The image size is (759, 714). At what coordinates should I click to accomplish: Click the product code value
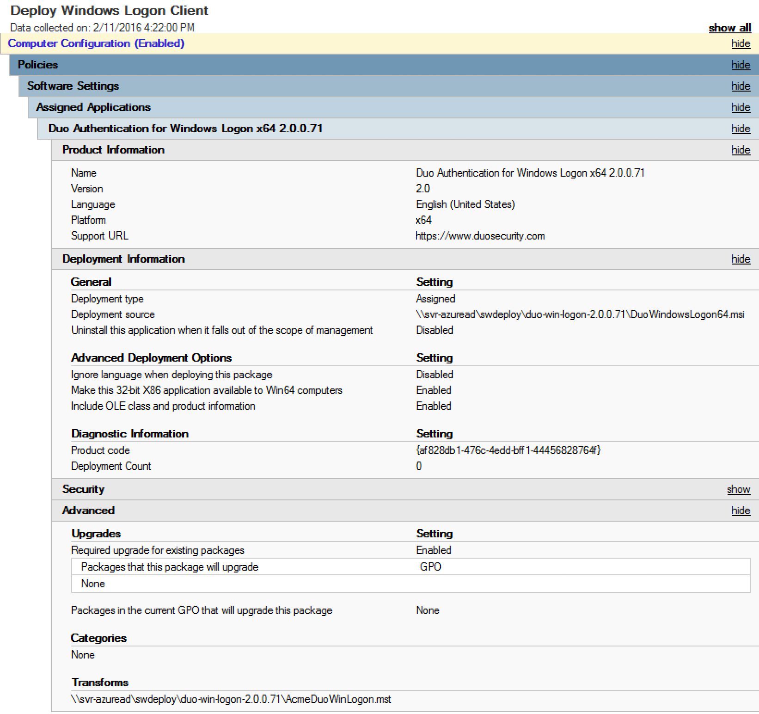click(x=508, y=450)
